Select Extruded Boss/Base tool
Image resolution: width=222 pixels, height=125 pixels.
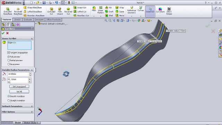(x=8, y=11)
